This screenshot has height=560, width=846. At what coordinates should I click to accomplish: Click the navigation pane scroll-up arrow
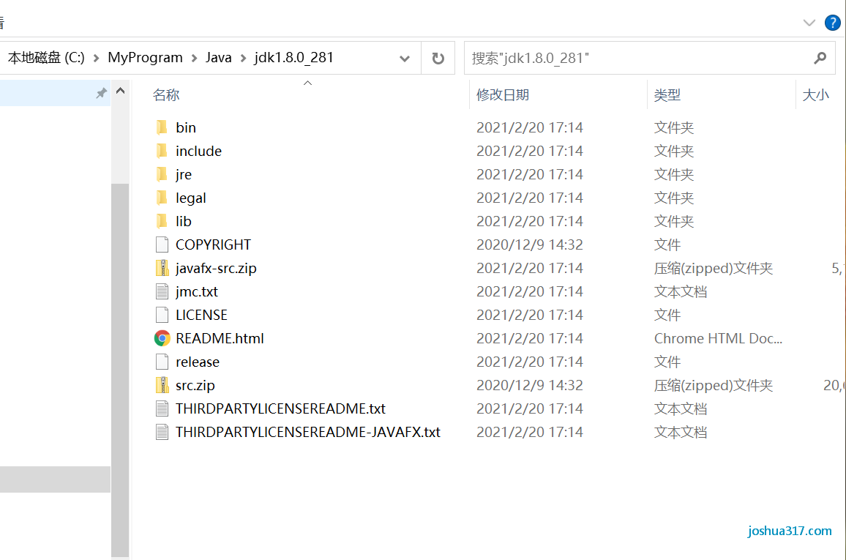(x=120, y=91)
